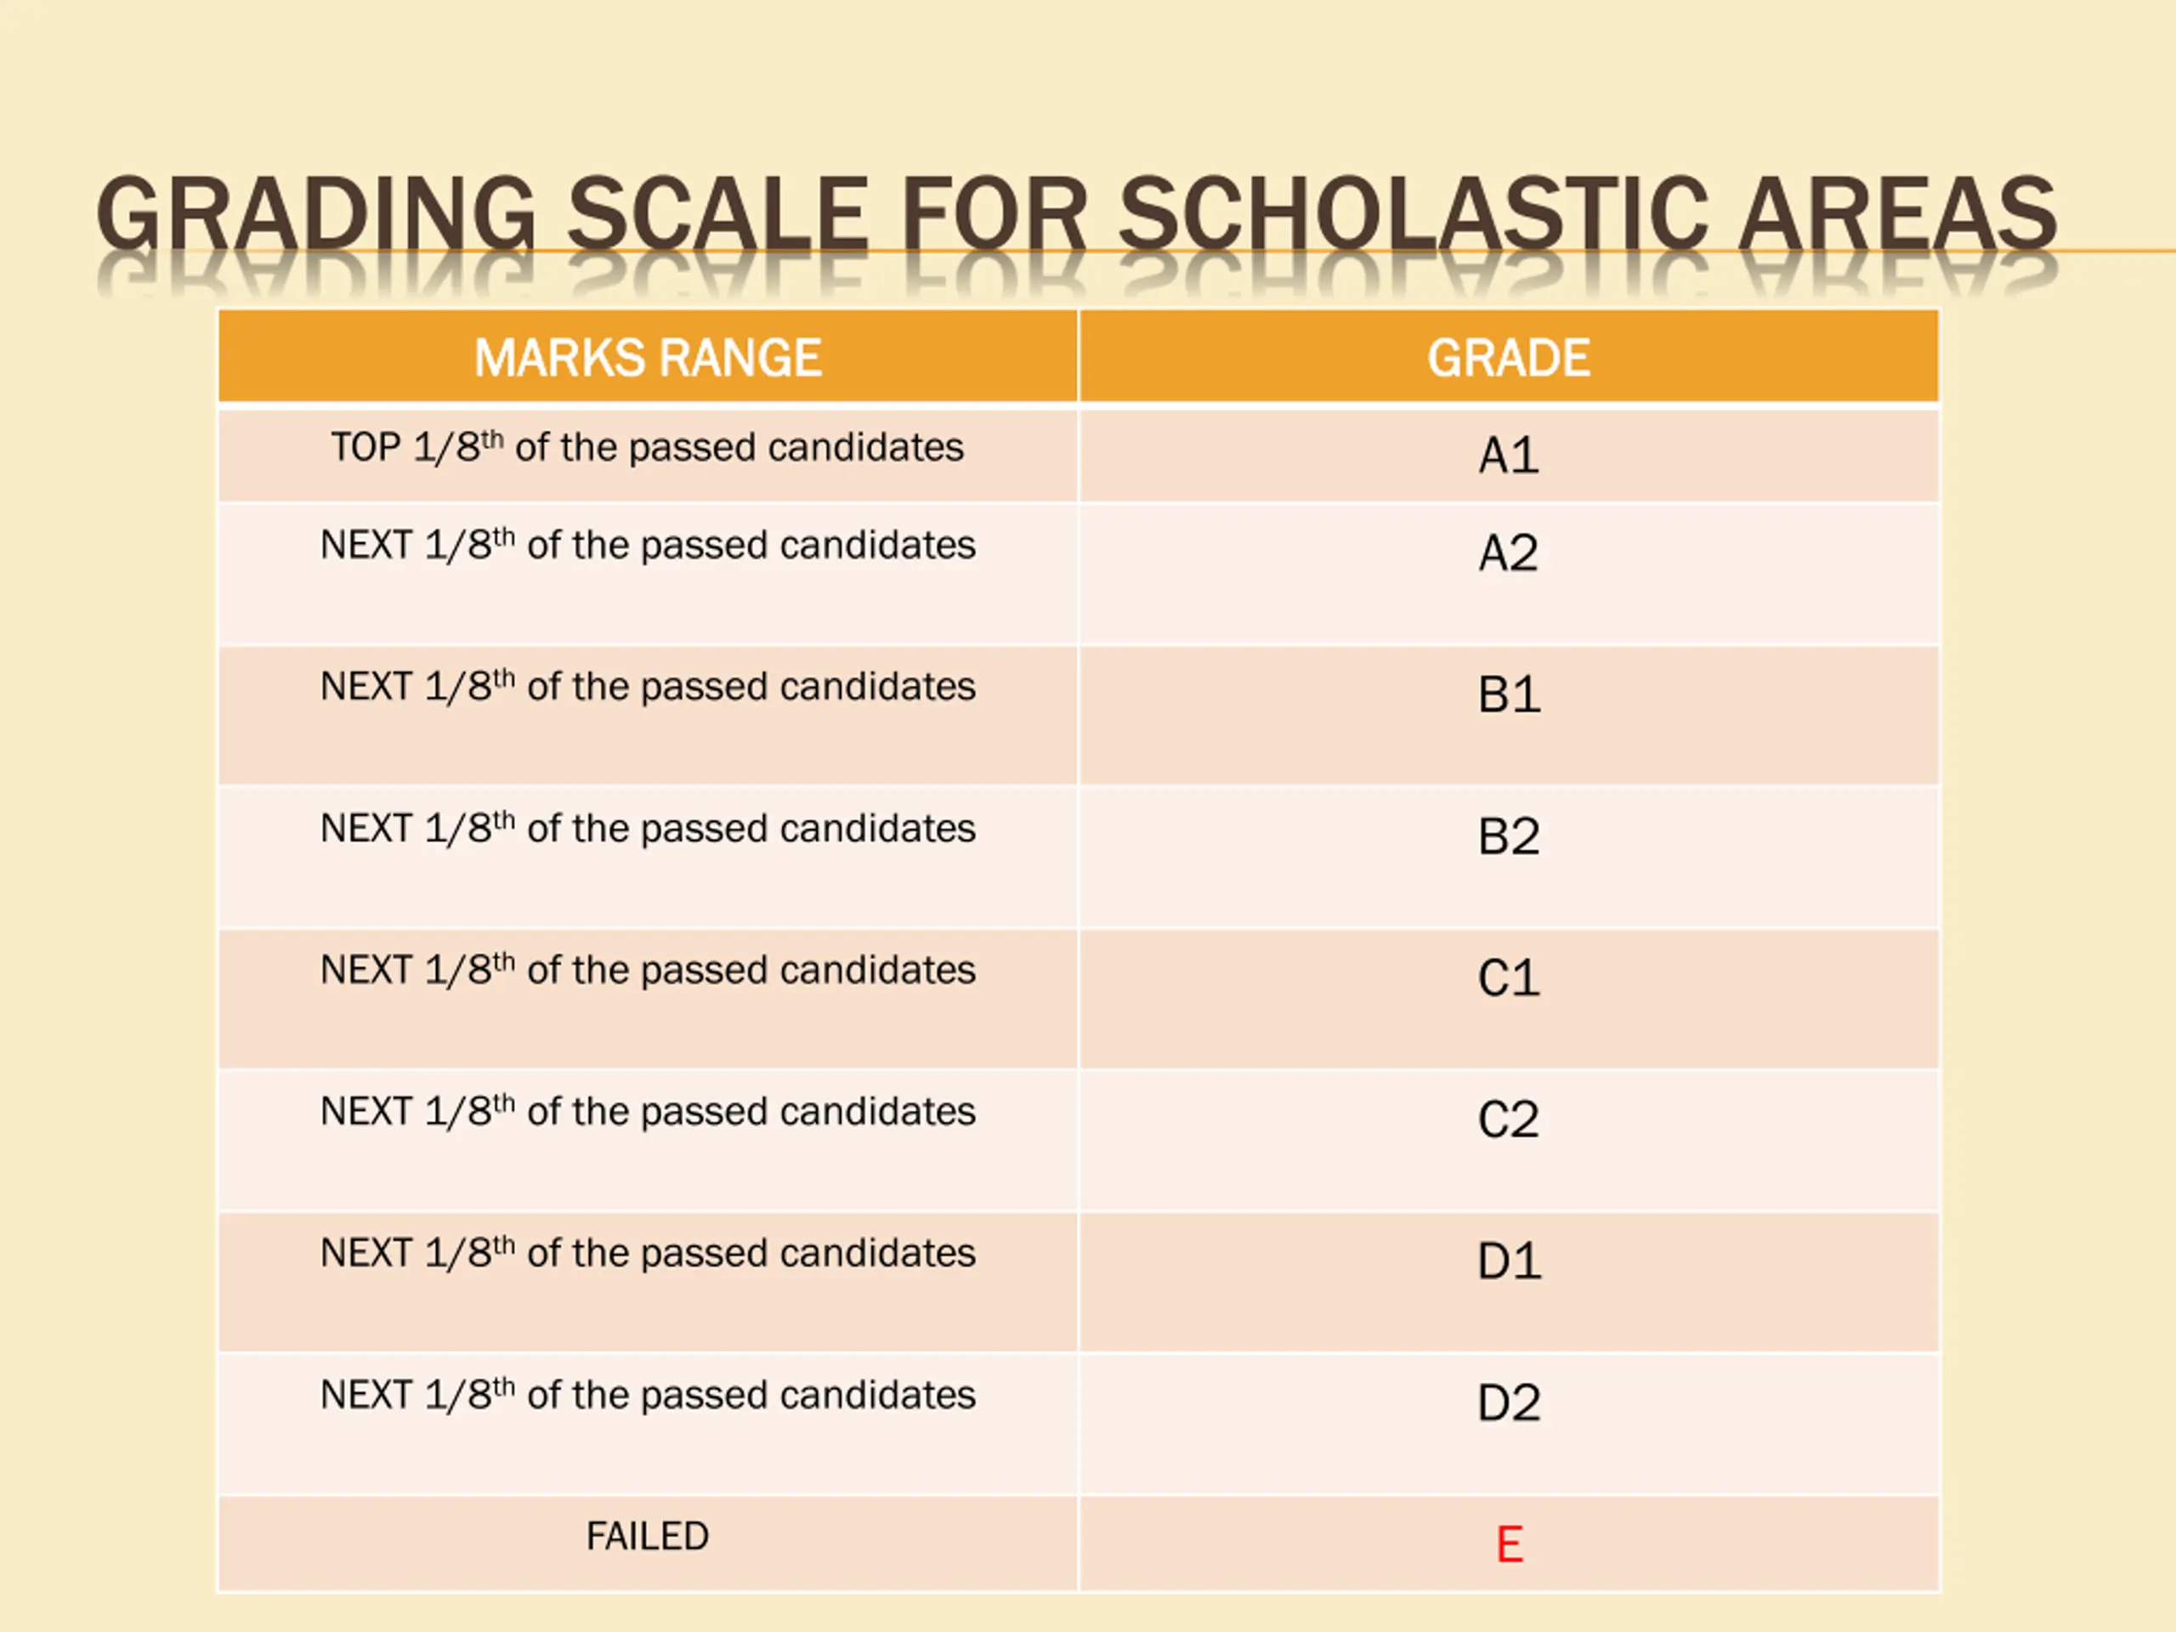Select the A1 grade cell
The height and width of the screenshot is (1632, 2176).
coord(1509,456)
